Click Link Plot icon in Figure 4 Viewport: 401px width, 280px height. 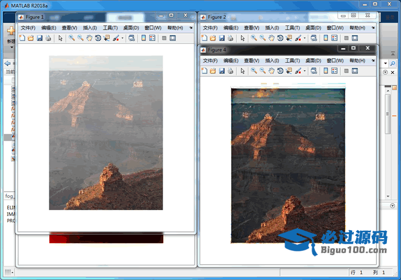[x=314, y=71]
